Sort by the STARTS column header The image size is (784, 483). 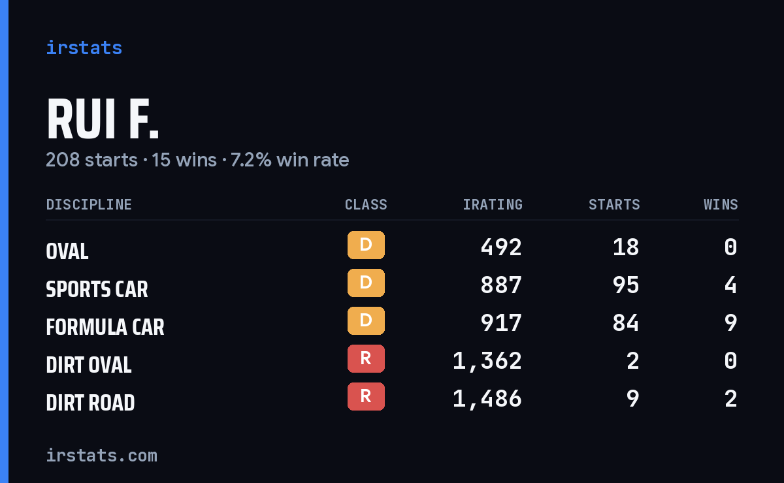tap(614, 205)
